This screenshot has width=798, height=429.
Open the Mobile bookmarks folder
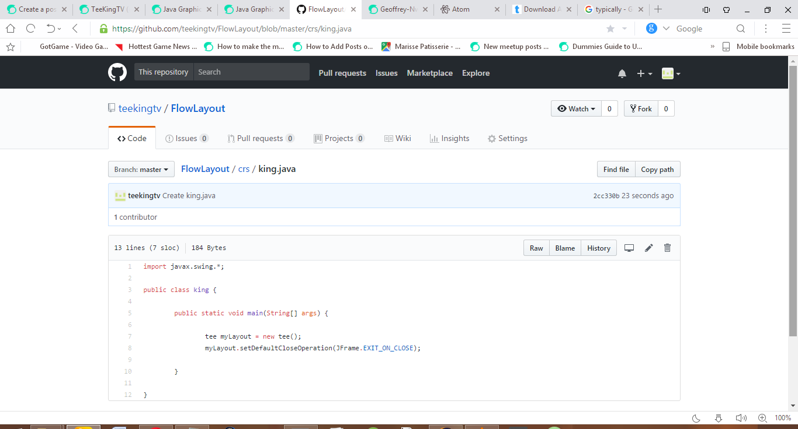[x=758, y=47]
